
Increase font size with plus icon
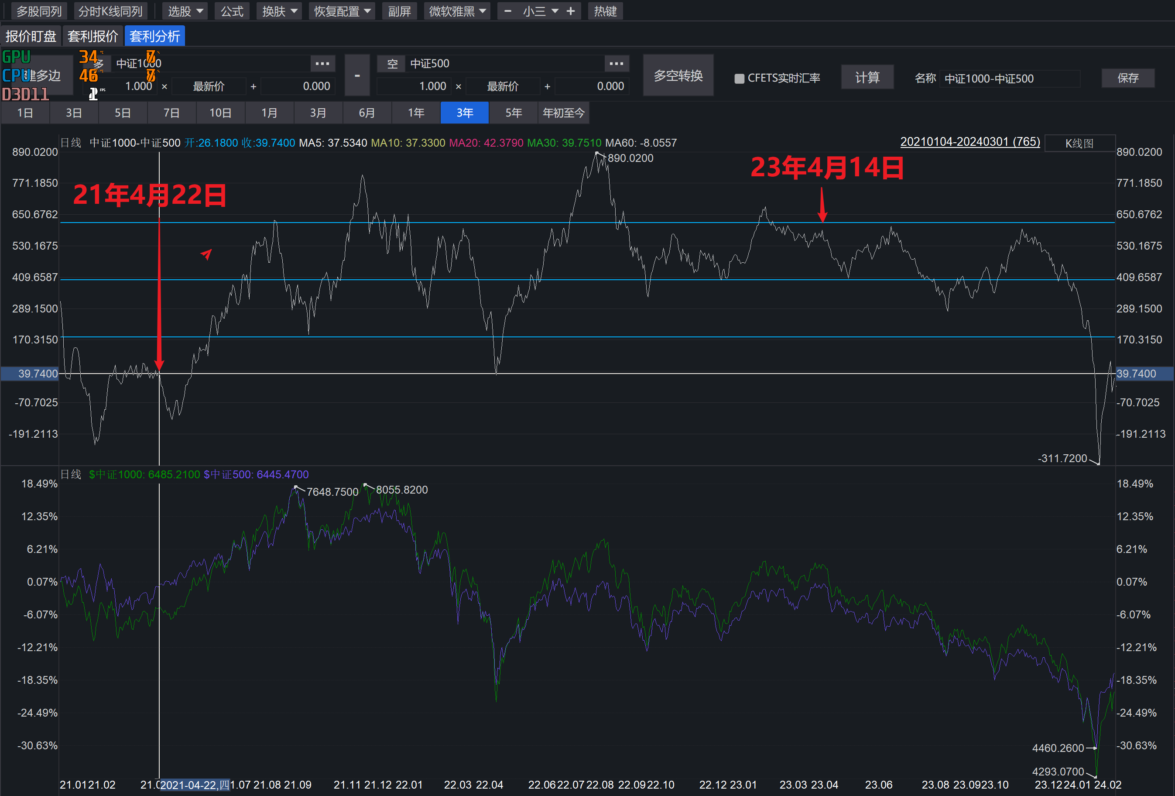571,11
